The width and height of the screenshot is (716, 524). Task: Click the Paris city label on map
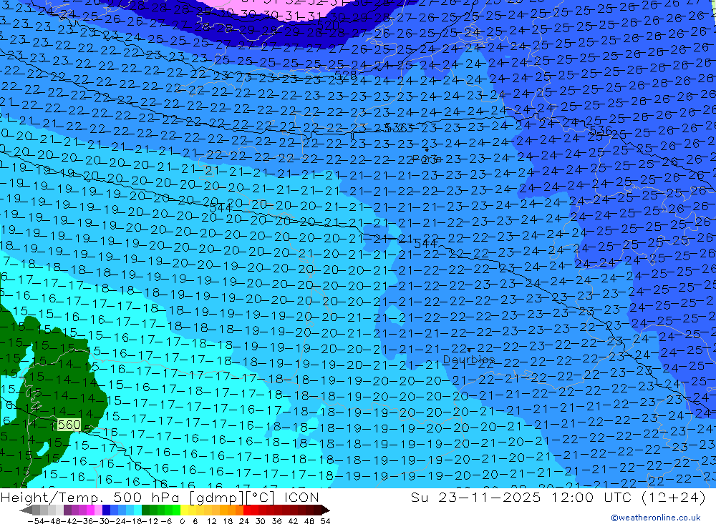pos(425,159)
